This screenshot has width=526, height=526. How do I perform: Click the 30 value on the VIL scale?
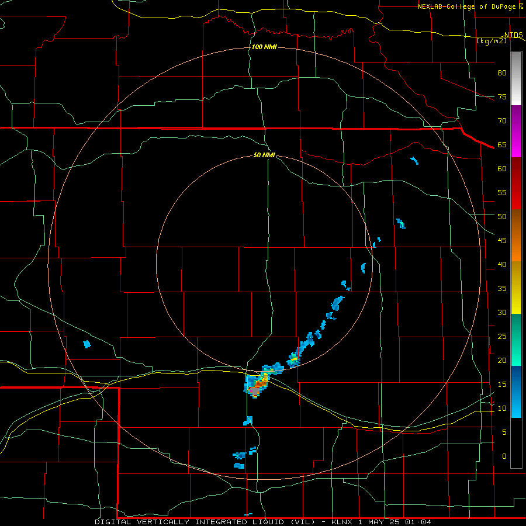click(502, 313)
